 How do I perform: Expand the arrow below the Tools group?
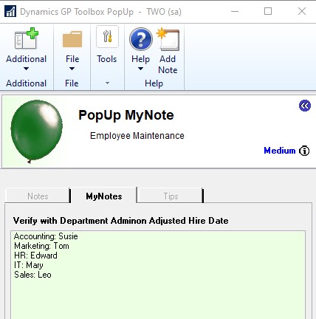coord(107,83)
